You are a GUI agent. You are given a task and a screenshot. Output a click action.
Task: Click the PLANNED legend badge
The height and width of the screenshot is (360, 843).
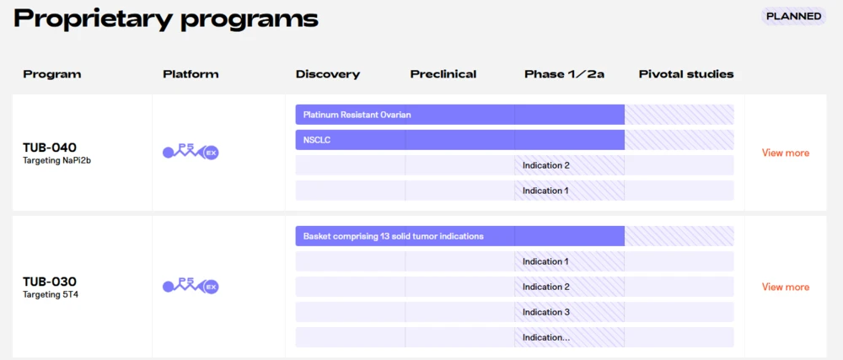[793, 16]
